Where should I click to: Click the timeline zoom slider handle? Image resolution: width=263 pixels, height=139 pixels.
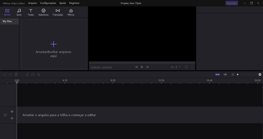coord(238,74)
